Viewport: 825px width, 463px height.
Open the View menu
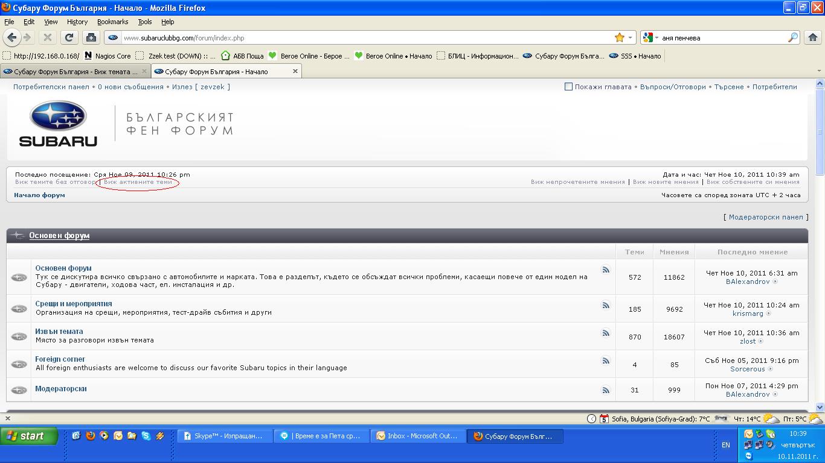tap(51, 22)
